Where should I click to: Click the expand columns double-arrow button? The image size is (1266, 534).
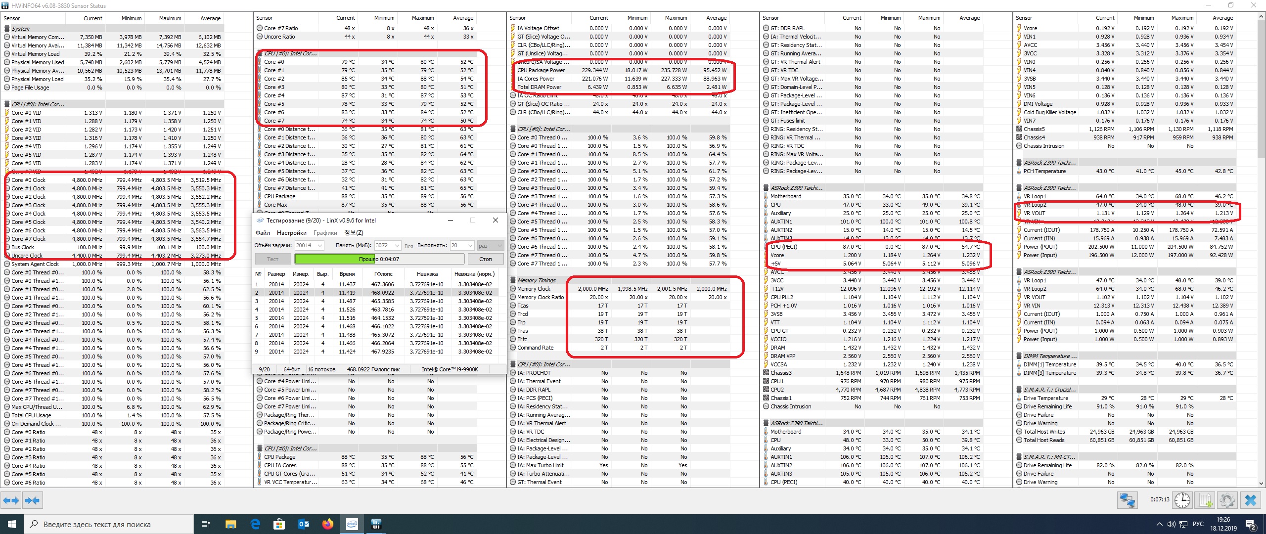(11, 500)
